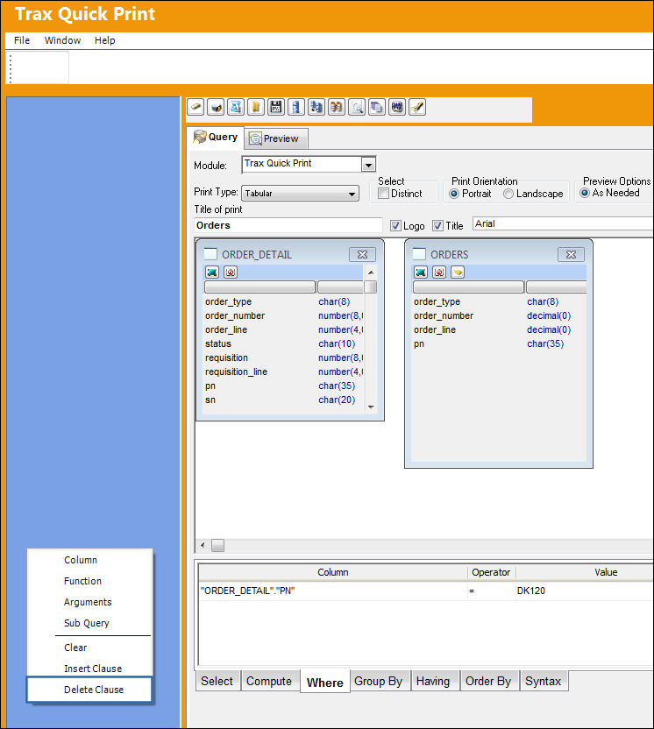
Task: Open the Having tab
Action: point(433,681)
